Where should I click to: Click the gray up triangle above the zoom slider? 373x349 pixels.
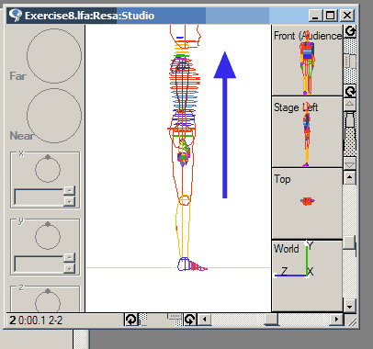point(350,105)
